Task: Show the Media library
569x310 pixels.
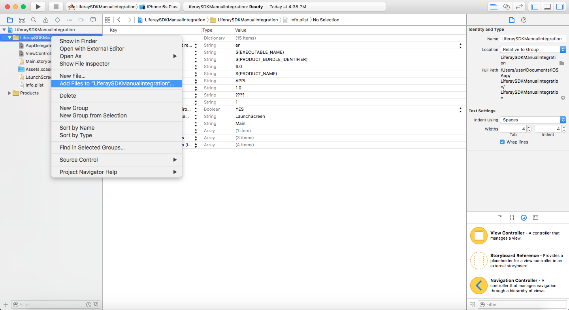Action: 535,217
